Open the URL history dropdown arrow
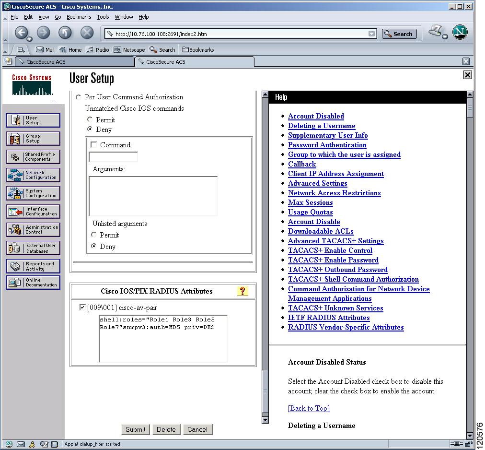485x450 pixels. (x=372, y=34)
